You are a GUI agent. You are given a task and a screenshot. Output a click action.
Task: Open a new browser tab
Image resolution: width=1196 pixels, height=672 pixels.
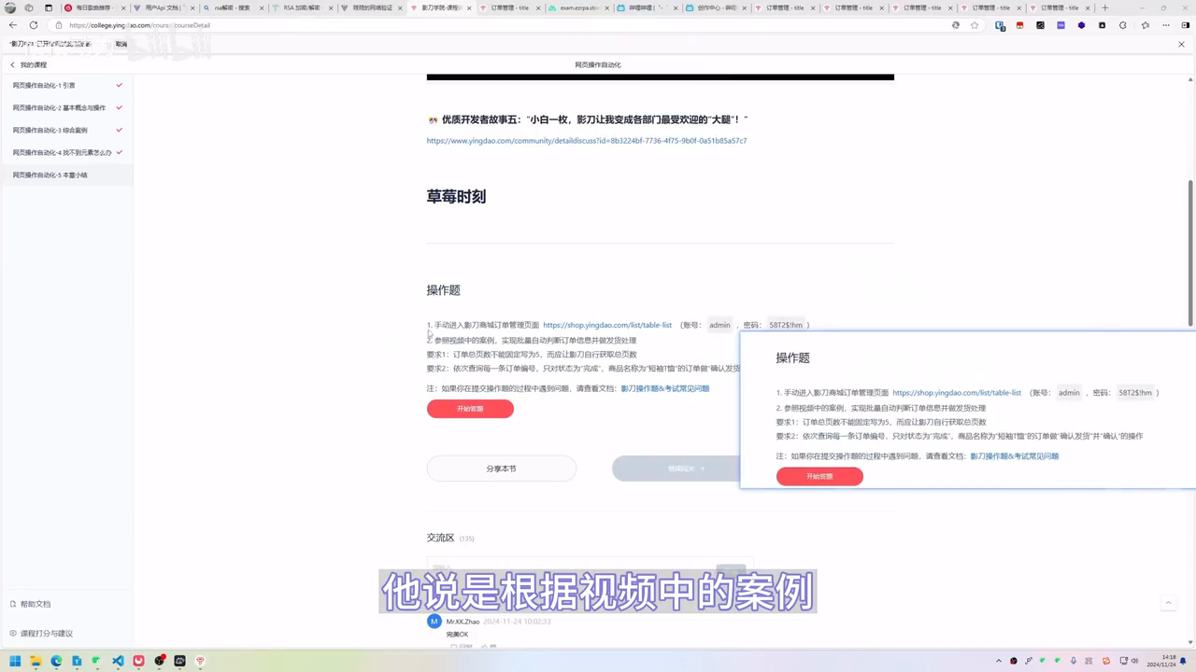tap(1105, 7)
